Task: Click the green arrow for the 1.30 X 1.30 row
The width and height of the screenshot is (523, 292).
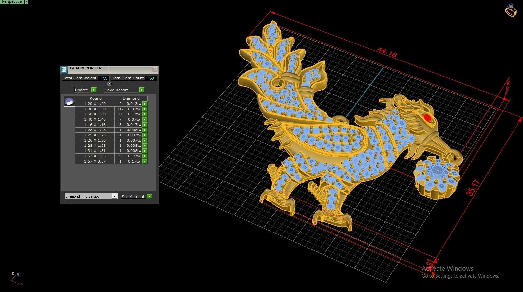Action: coord(145,109)
